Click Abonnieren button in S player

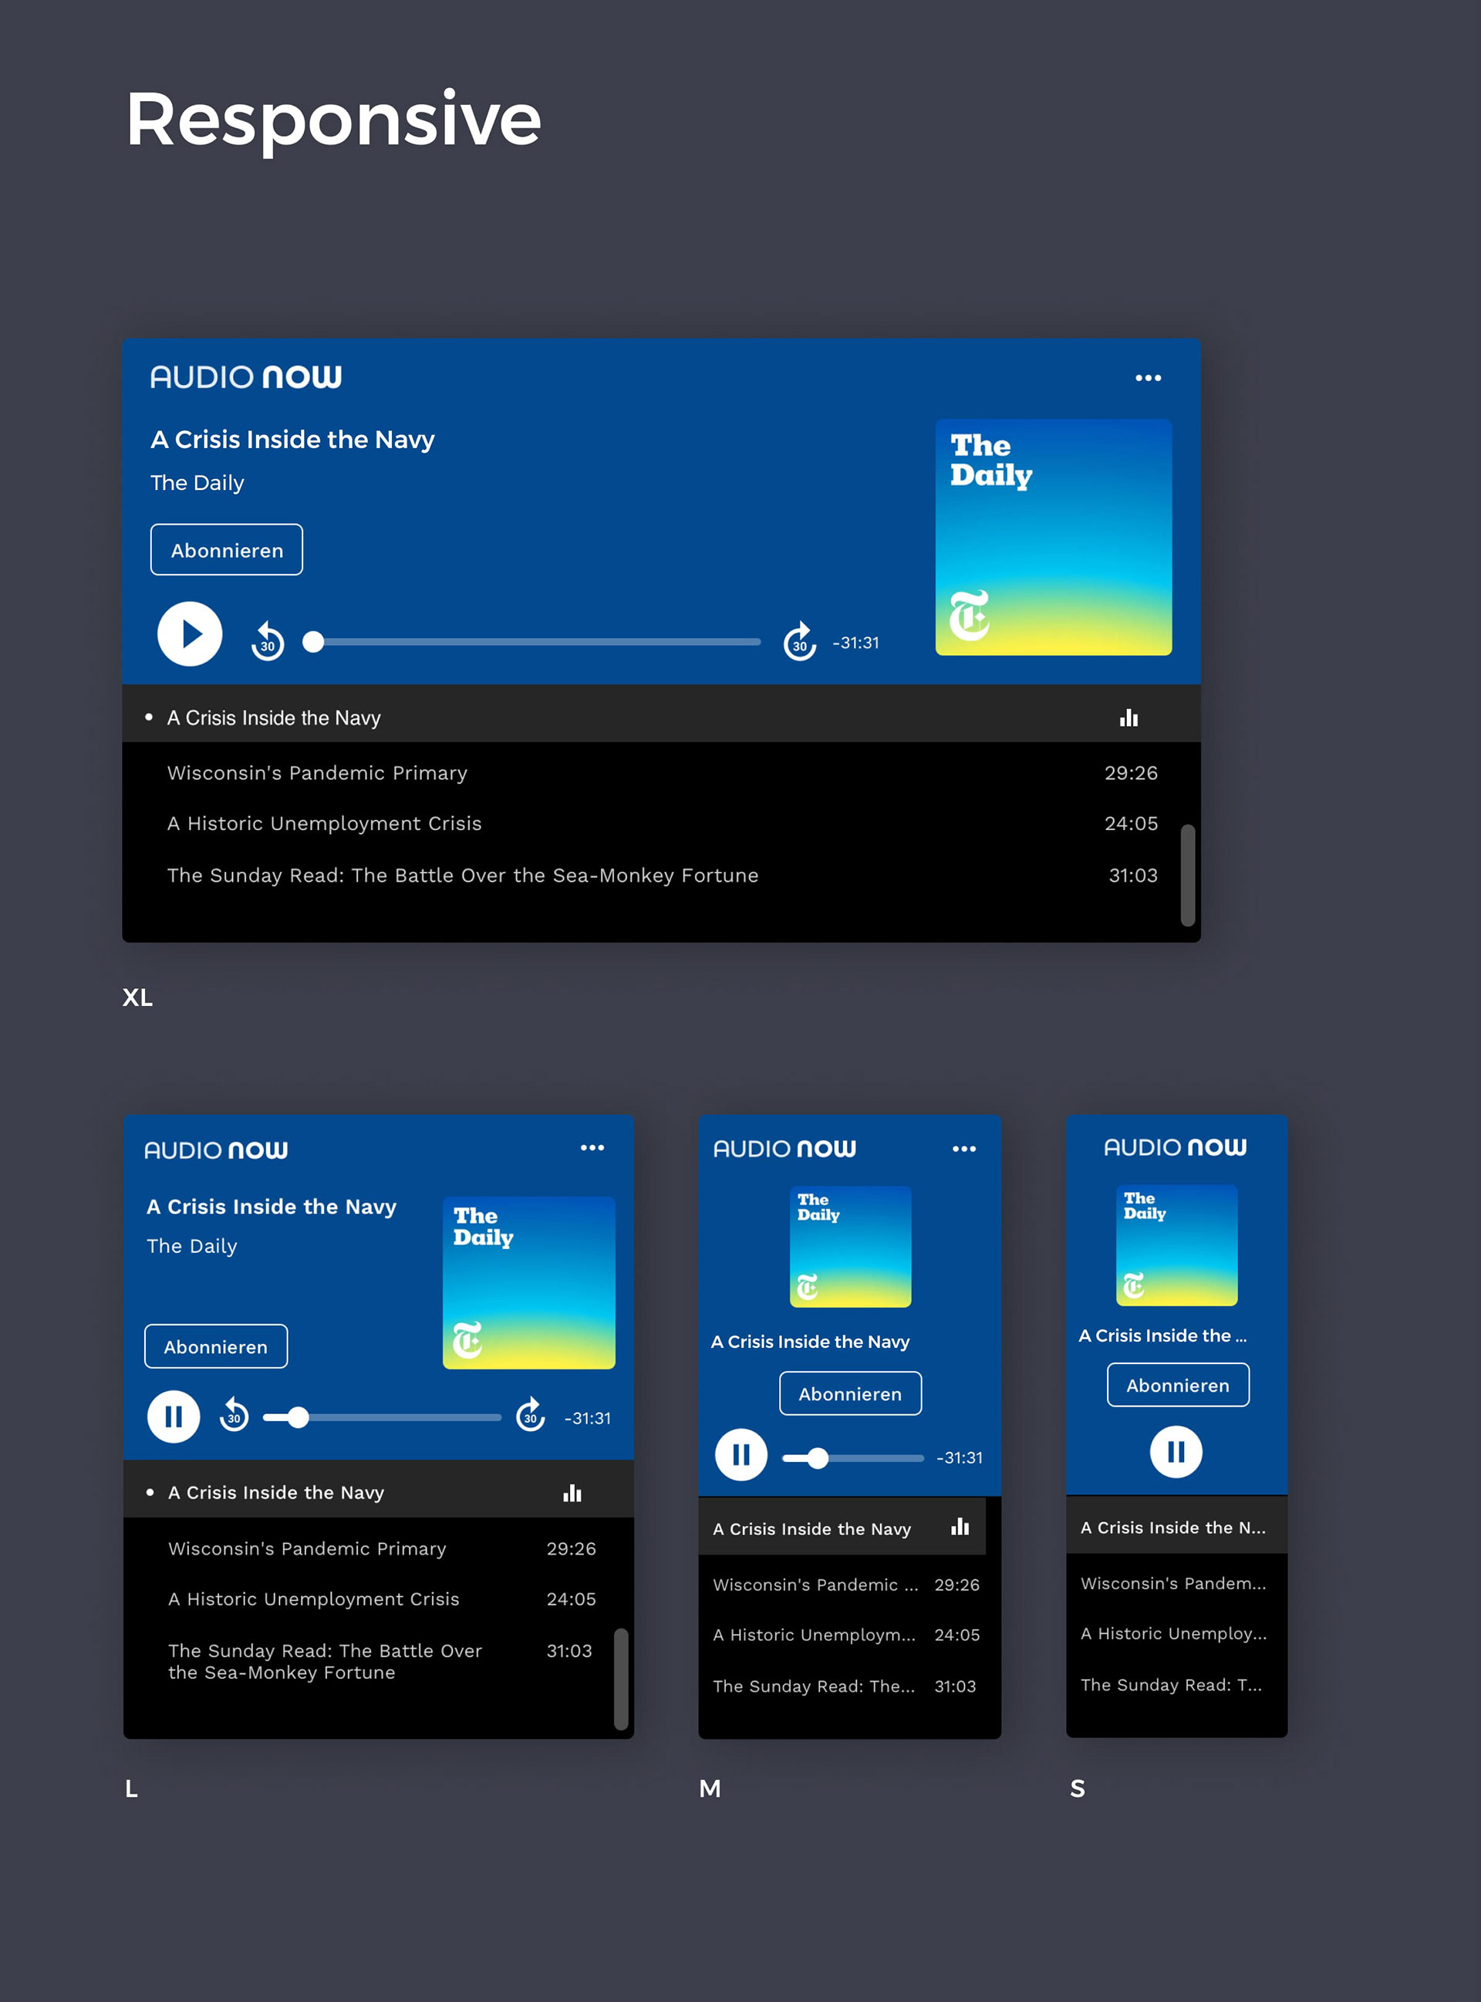1177,1385
